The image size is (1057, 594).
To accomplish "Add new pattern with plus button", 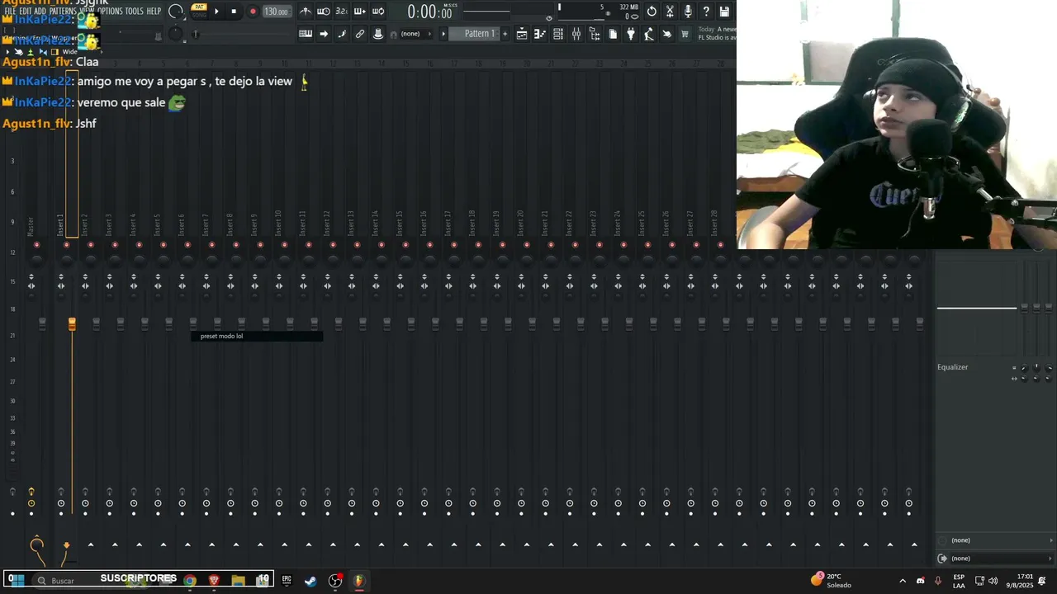I will (505, 34).
